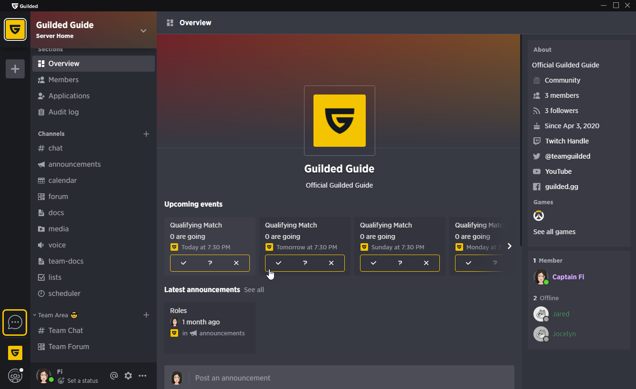
Task: Open Jared's member avatar
Action: pyautogui.click(x=541, y=314)
